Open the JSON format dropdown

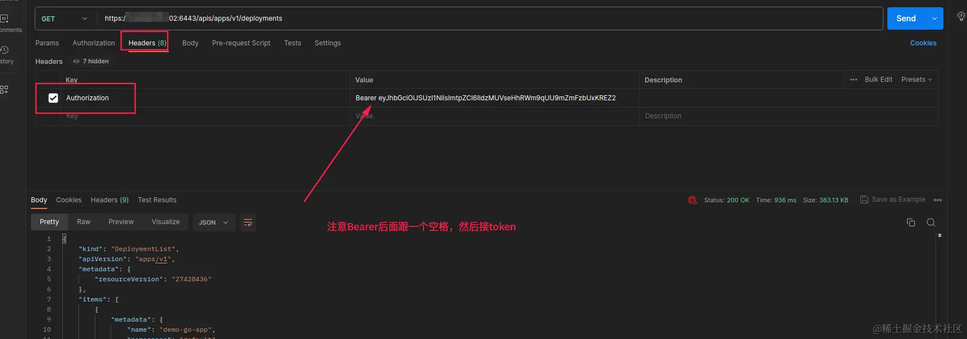tap(213, 222)
